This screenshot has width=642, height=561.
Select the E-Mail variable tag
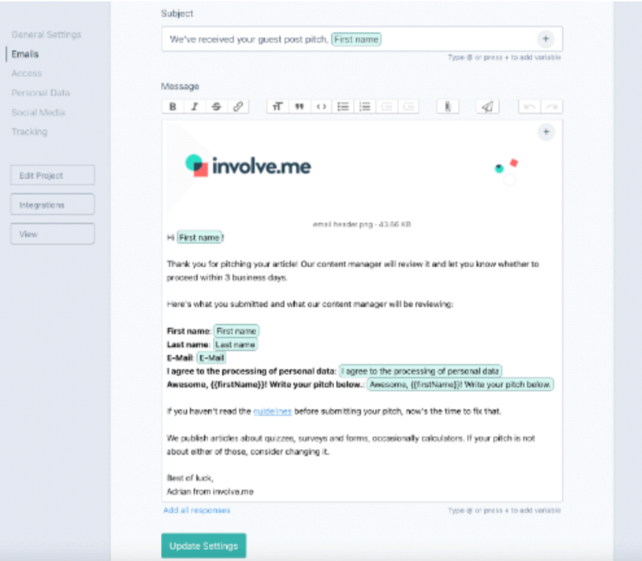click(x=211, y=358)
